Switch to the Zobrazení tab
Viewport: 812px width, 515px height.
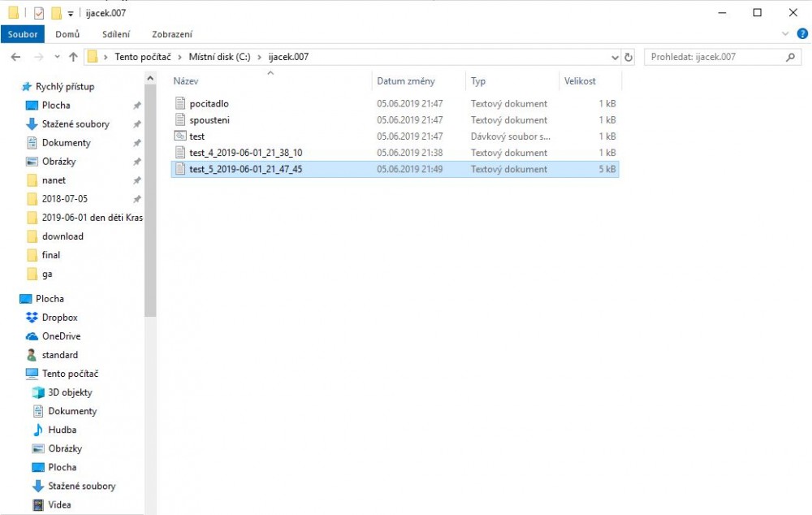(171, 34)
